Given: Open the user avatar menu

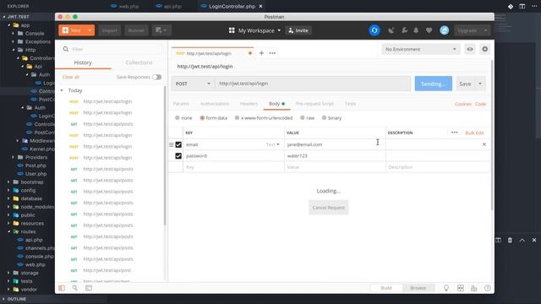Looking at the screenshot, I should [445, 30].
